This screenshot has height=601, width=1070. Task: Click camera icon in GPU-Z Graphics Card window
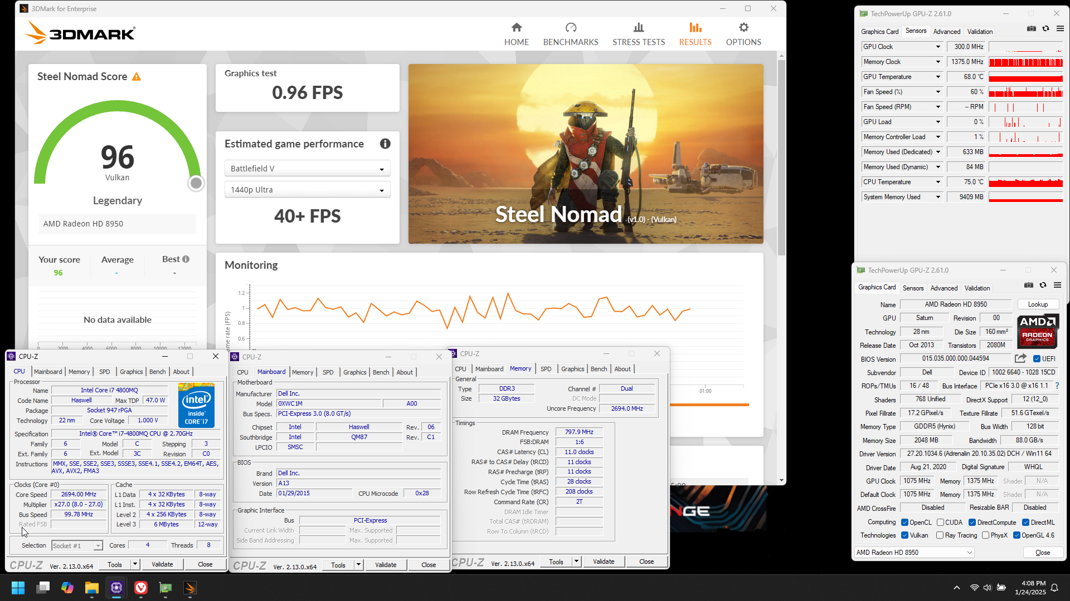[x=1029, y=285]
